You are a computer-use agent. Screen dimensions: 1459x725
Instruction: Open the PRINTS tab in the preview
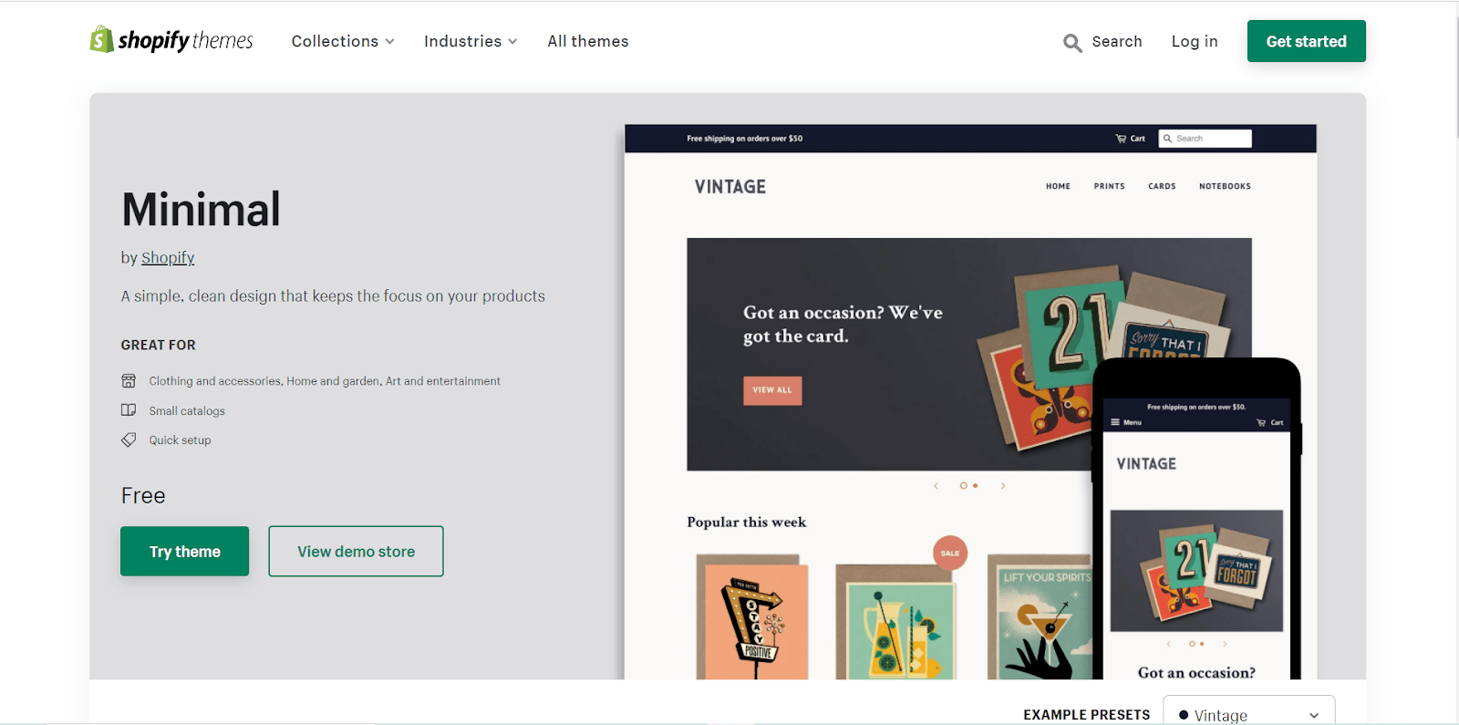[1109, 186]
